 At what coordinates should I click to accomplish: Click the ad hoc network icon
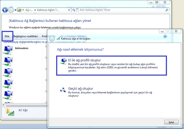(62, 90)
